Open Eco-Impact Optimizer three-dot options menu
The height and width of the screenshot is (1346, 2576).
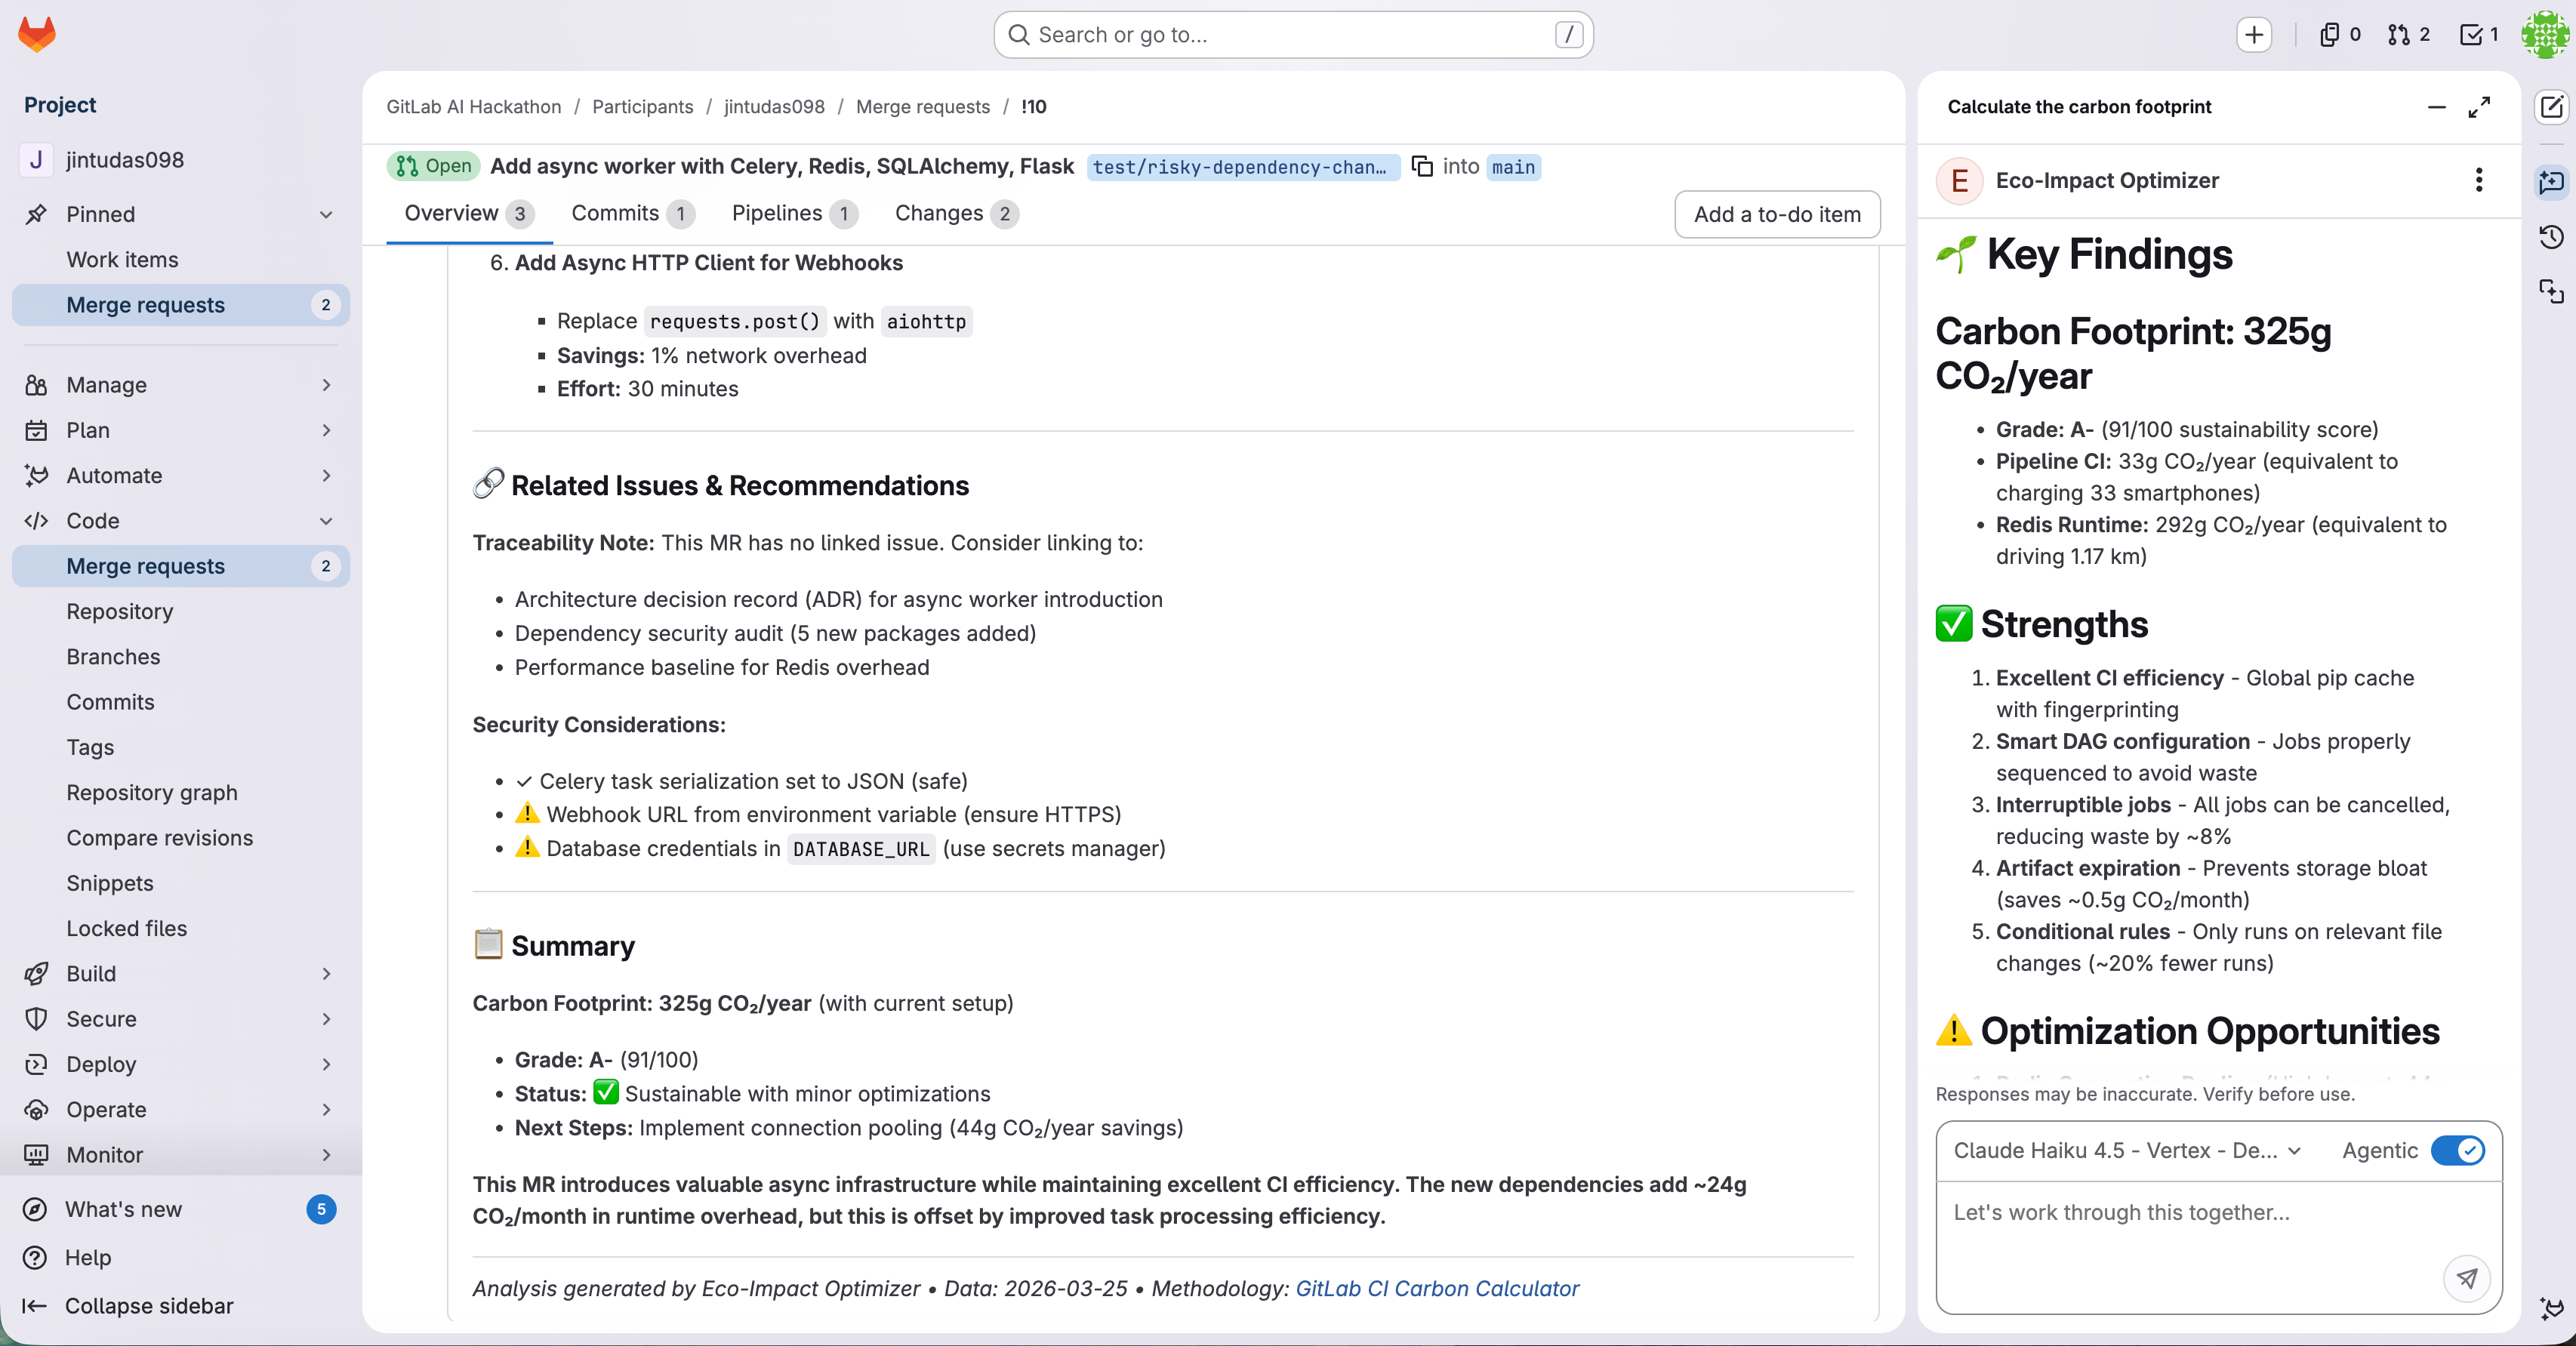(x=2478, y=180)
